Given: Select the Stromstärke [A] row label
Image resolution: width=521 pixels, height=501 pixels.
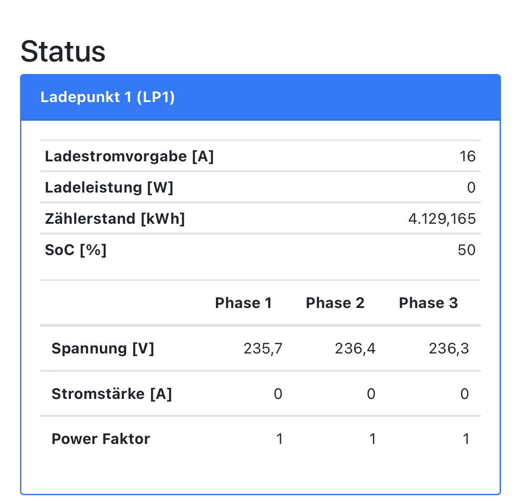Looking at the screenshot, I should click(112, 394).
